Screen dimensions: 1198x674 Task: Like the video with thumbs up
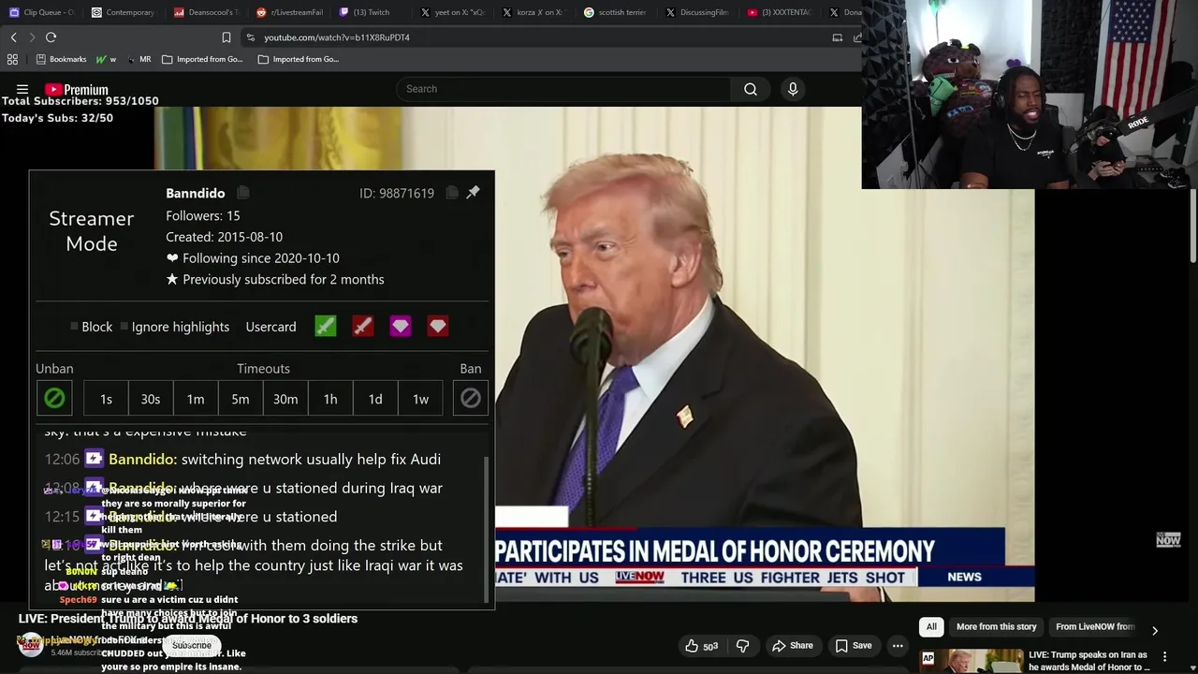[x=701, y=645]
